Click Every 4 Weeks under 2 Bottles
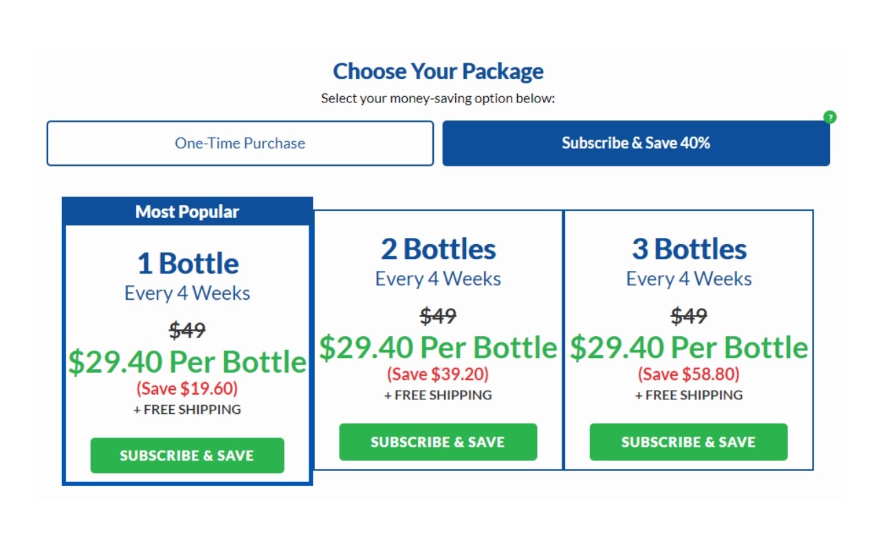 (438, 279)
